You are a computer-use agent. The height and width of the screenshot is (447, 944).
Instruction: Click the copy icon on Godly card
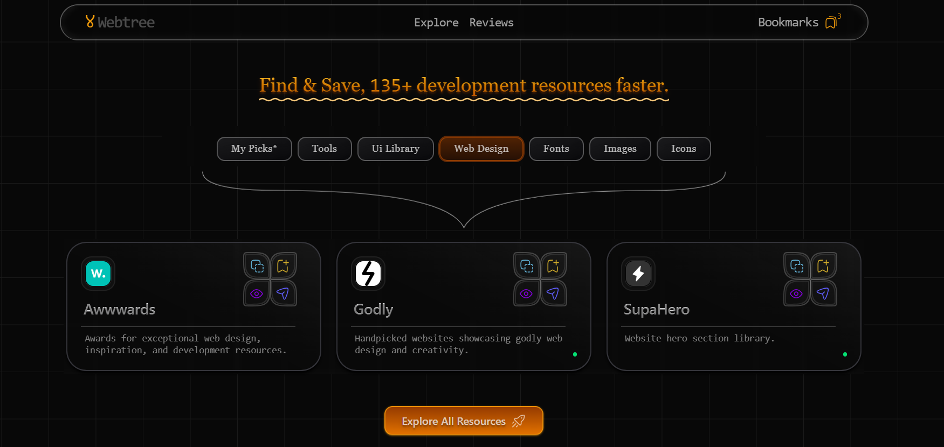pos(527,266)
